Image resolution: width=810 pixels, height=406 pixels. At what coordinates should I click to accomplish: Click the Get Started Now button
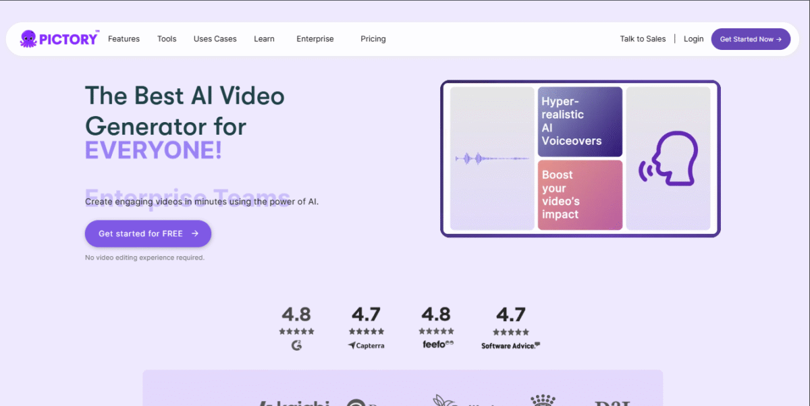(x=751, y=39)
